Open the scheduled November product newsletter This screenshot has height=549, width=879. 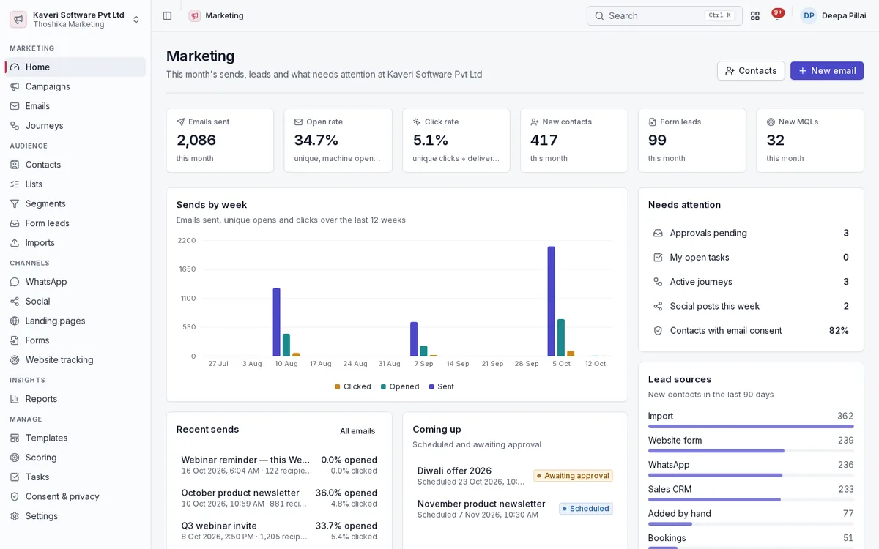[515, 509]
